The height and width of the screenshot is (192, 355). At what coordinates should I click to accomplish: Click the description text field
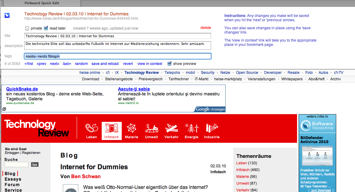pyautogui.click(x=117, y=46)
